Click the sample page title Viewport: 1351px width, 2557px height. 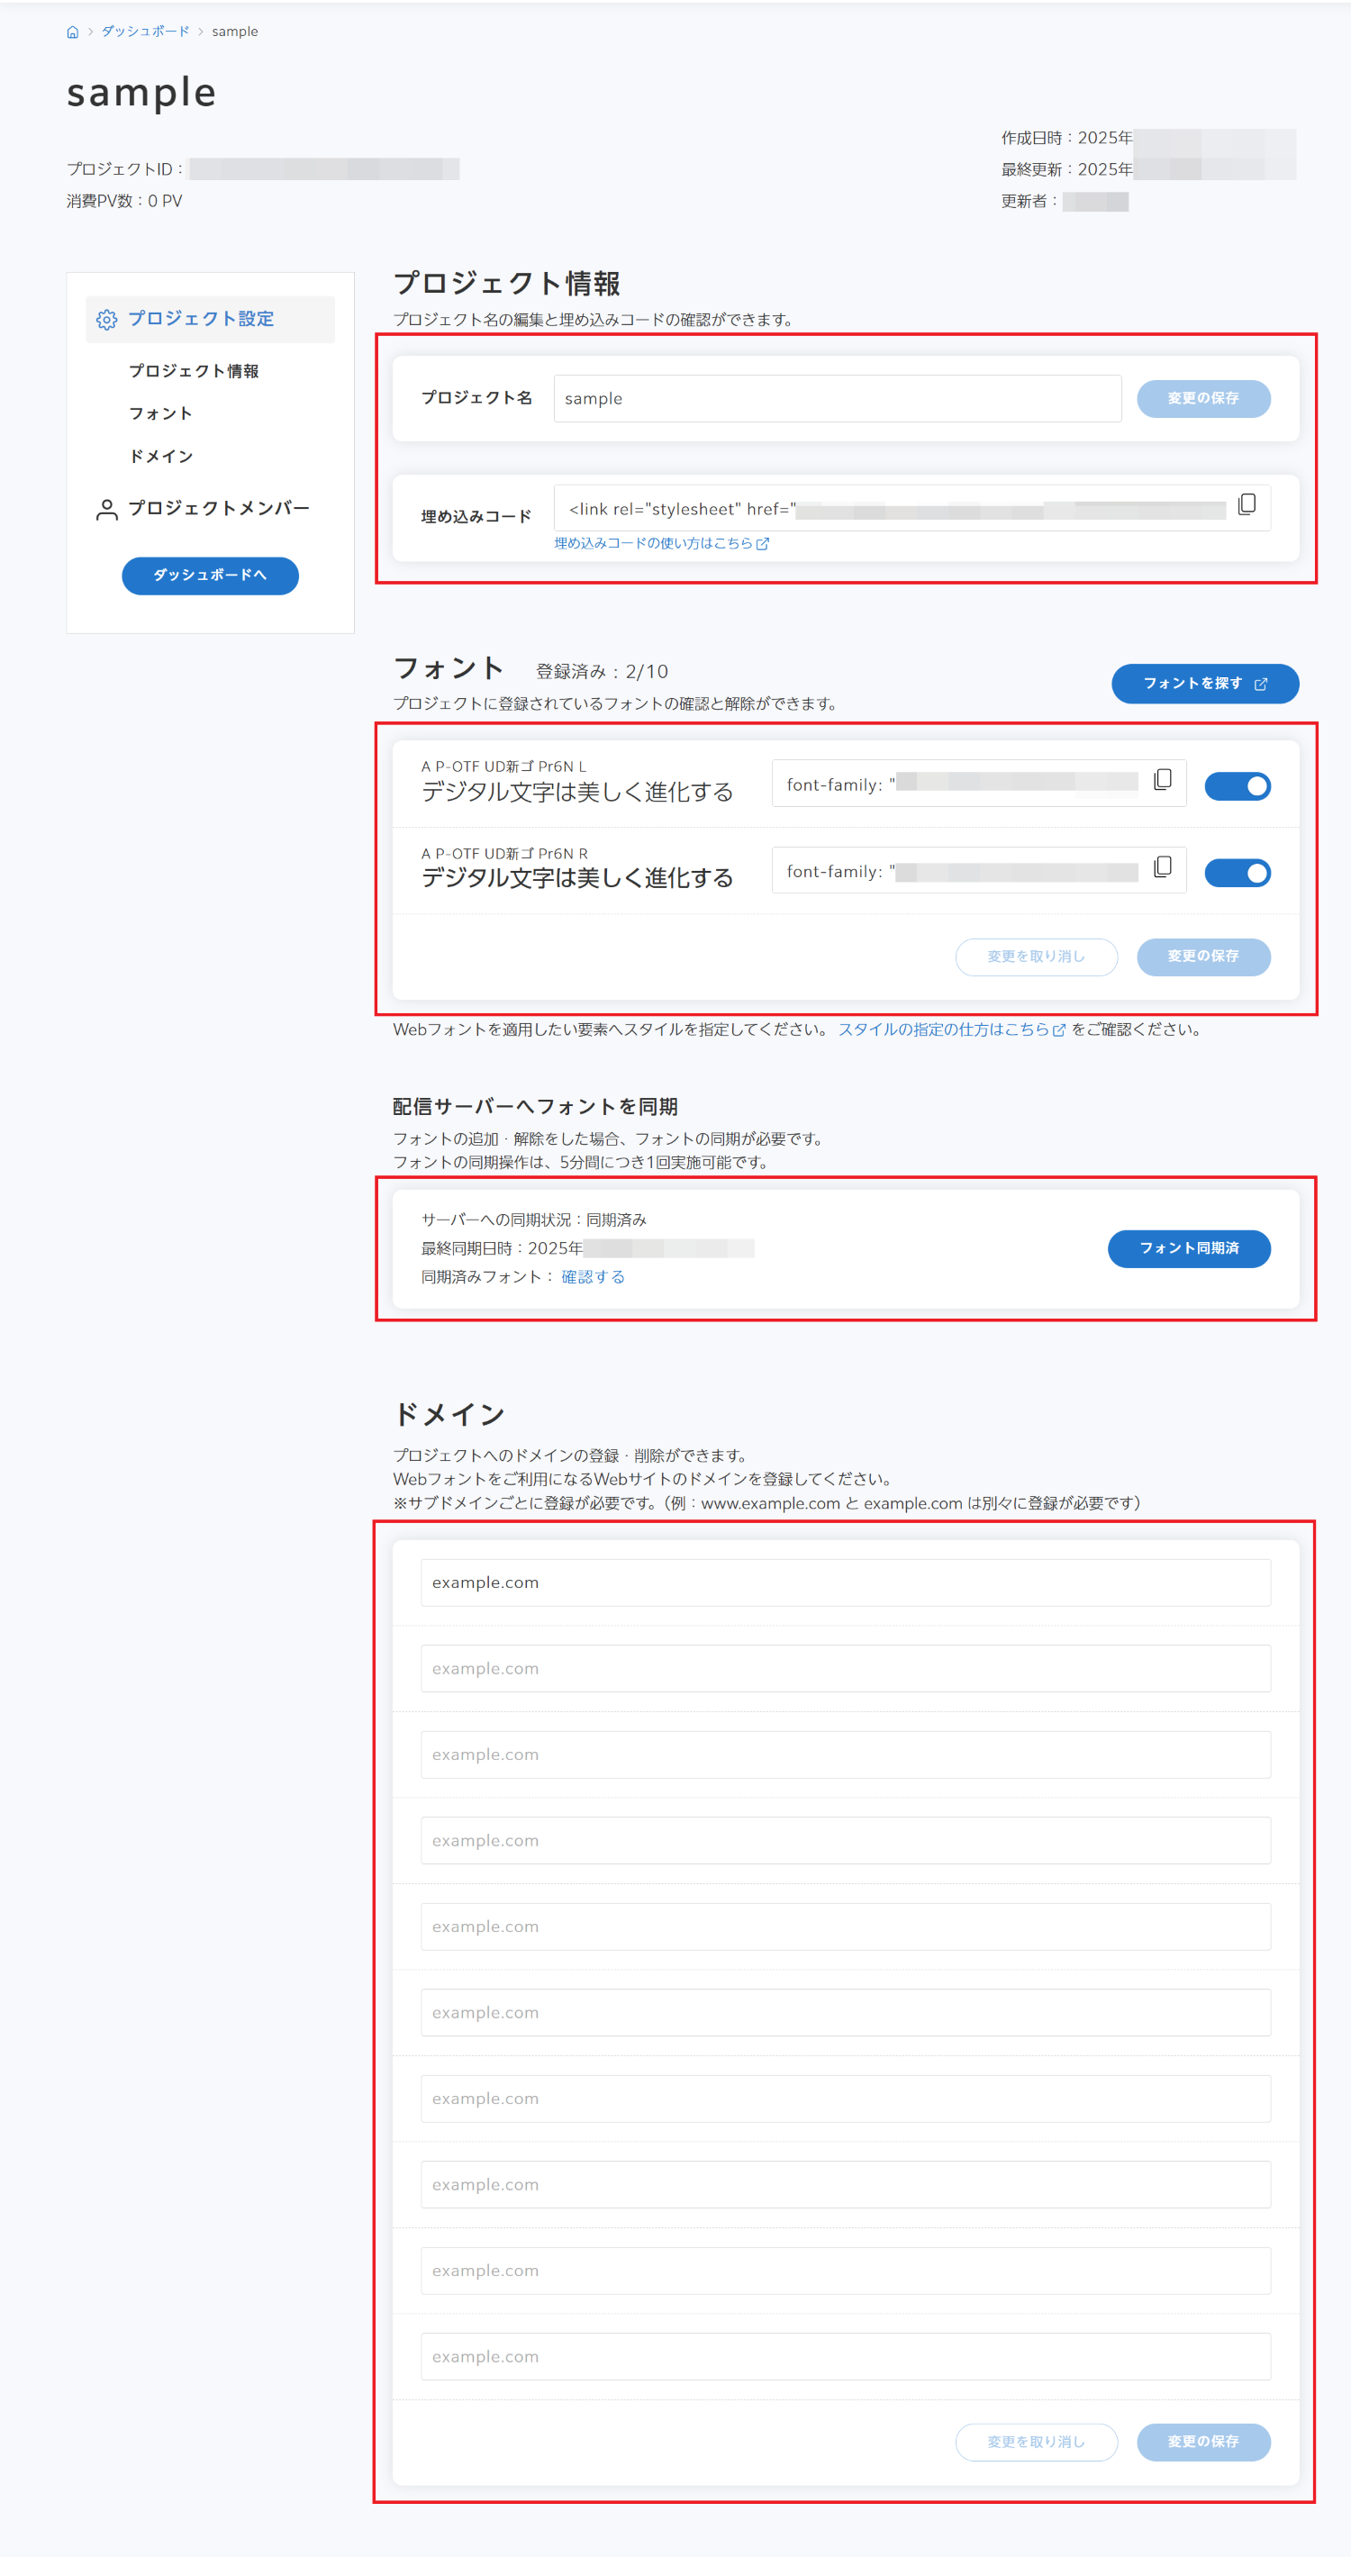141,94
